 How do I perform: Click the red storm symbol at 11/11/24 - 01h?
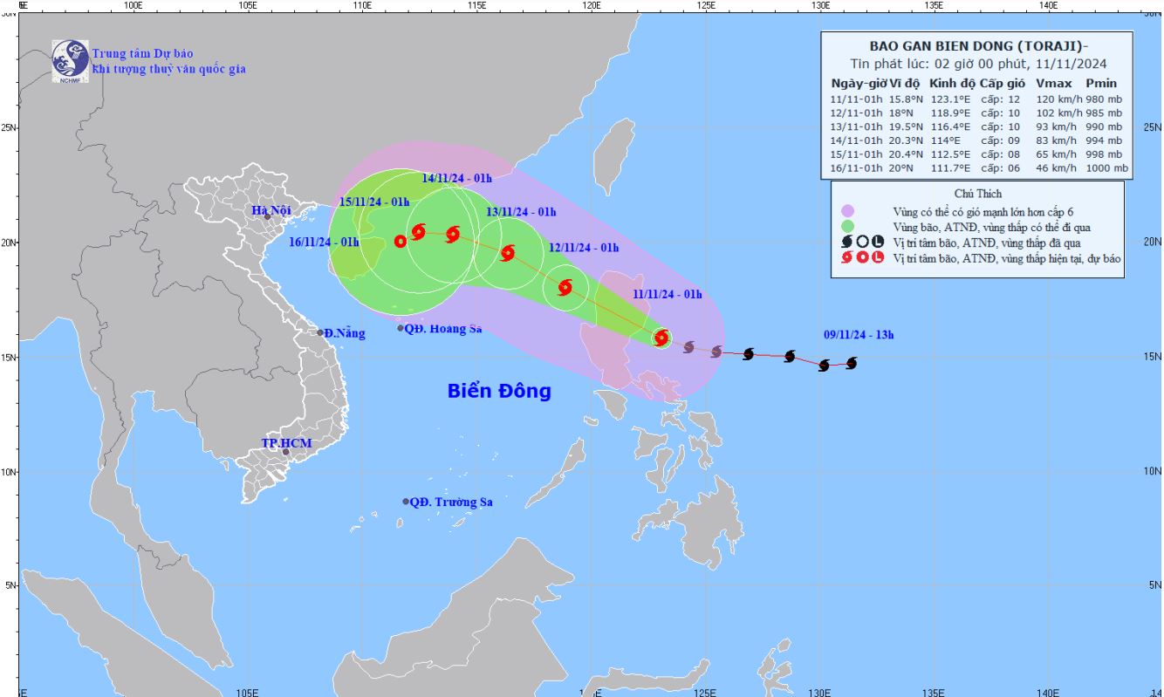tap(661, 338)
